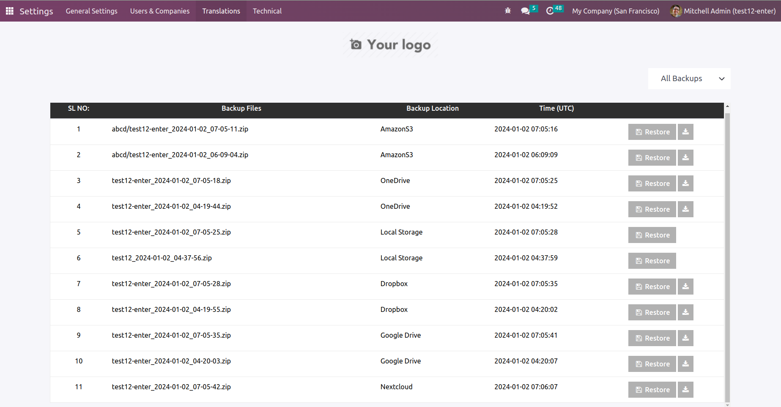This screenshot has width=781, height=407.
Task: Download the Nextcloud 07-05-42 backup
Action: pos(685,390)
